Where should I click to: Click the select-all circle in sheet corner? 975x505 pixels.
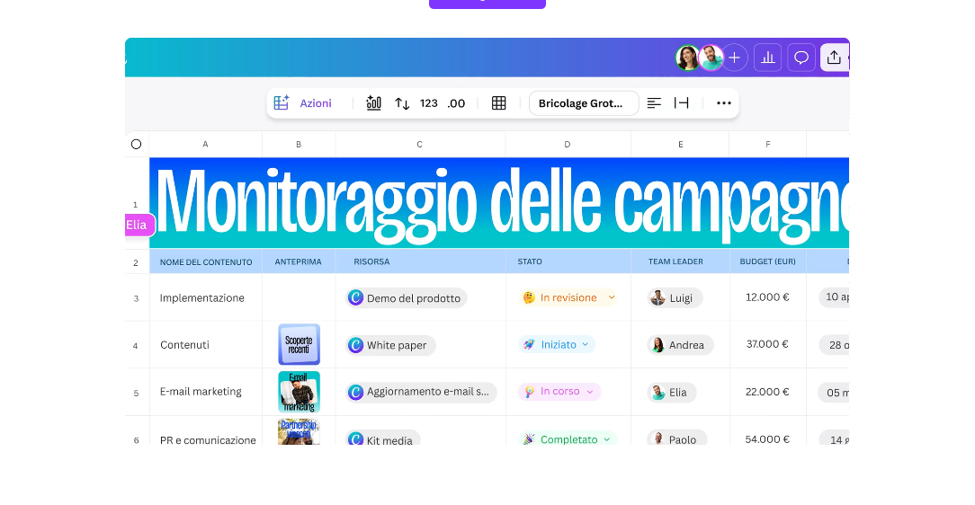[x=136, y=144]
